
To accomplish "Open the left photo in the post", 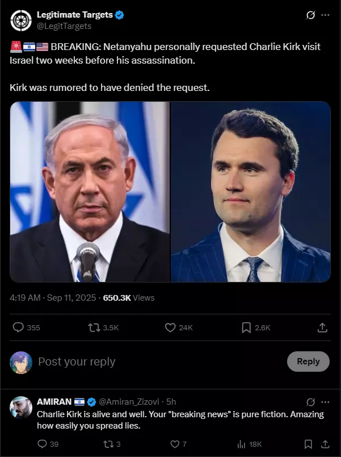I will point(90,192).
